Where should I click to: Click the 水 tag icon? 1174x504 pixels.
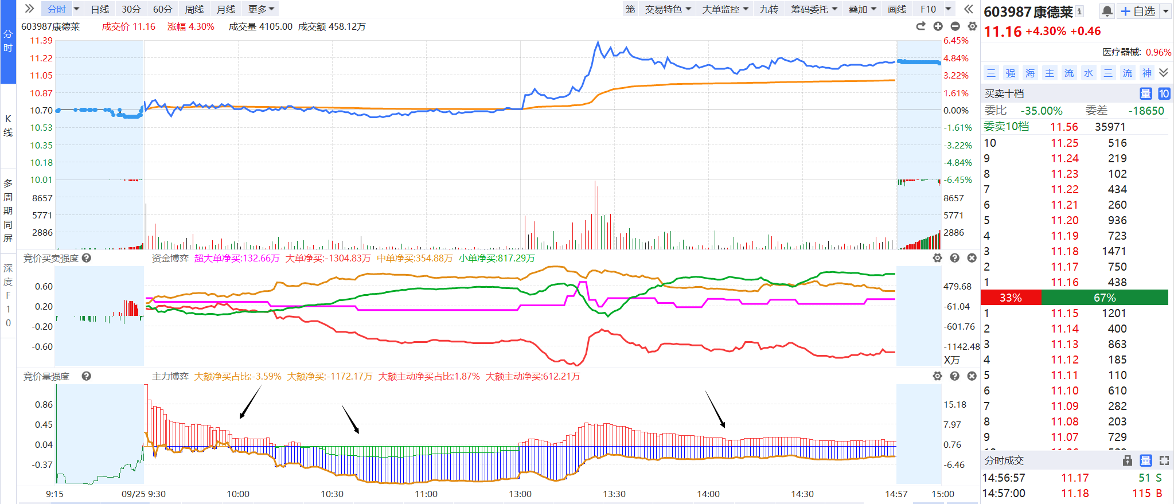1089,73
